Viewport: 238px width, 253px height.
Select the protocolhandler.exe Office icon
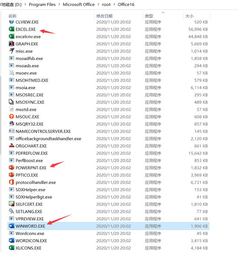[x=12, y=182]
